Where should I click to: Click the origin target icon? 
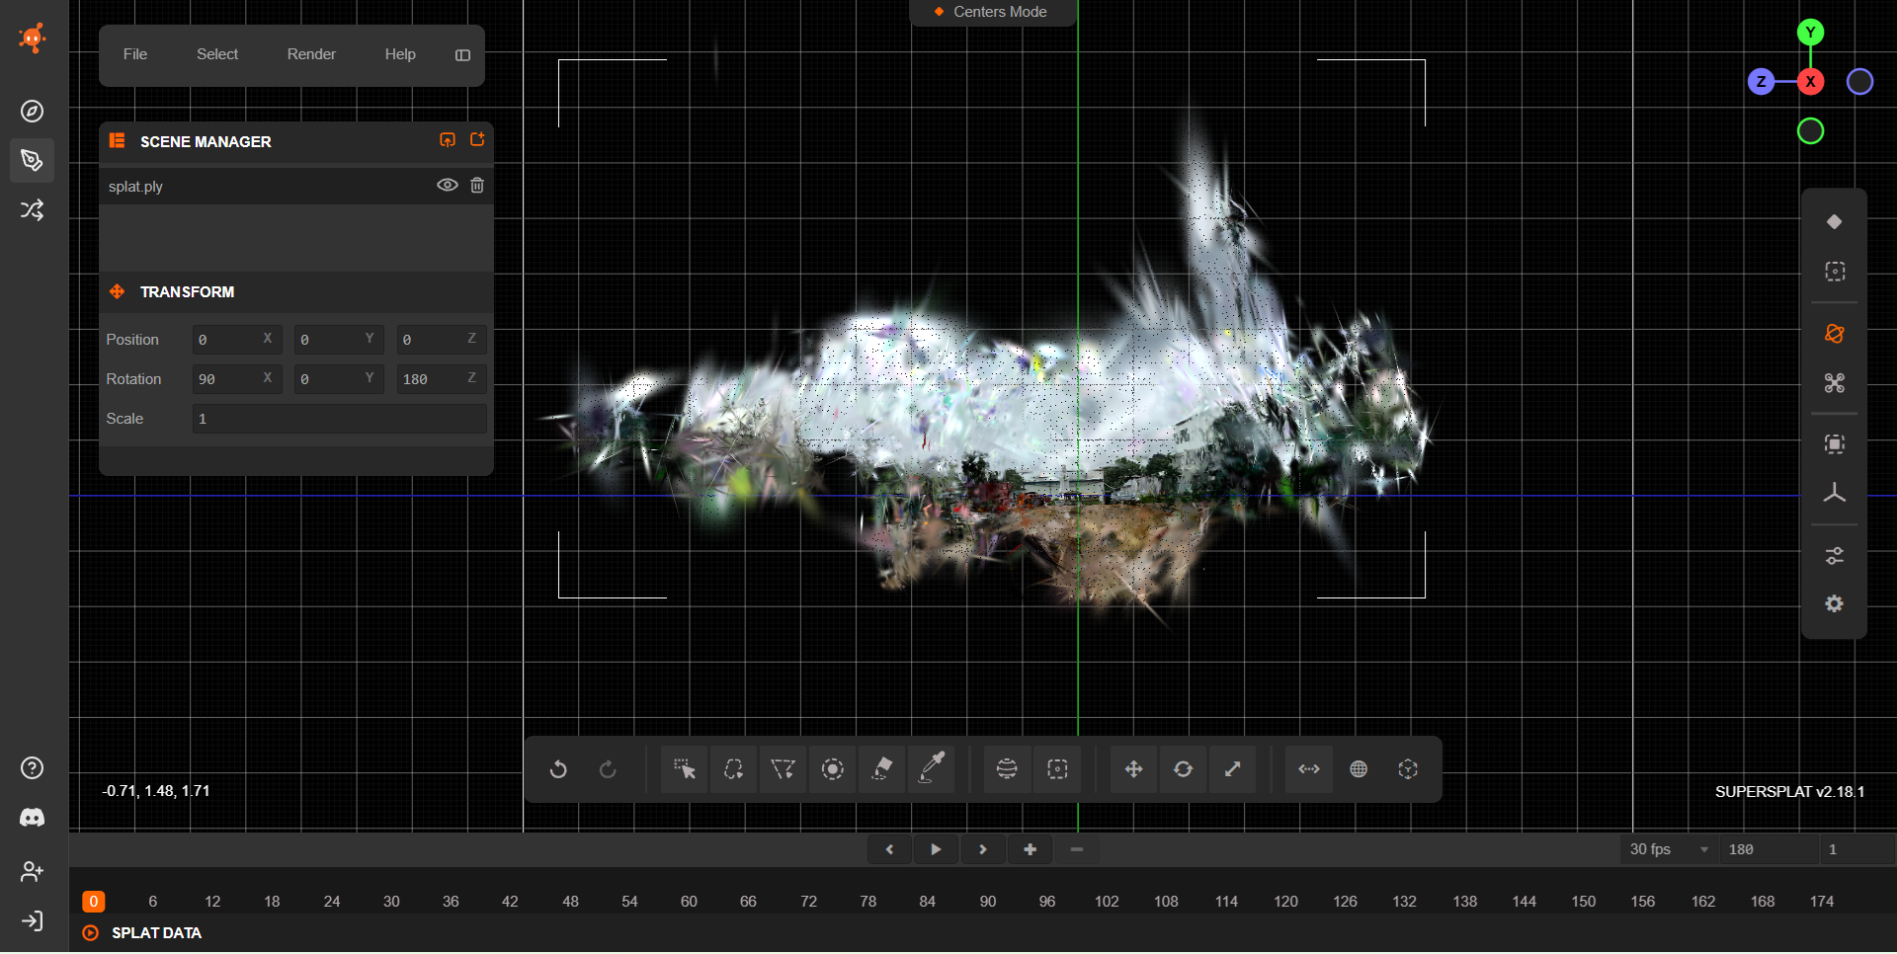1408,769
